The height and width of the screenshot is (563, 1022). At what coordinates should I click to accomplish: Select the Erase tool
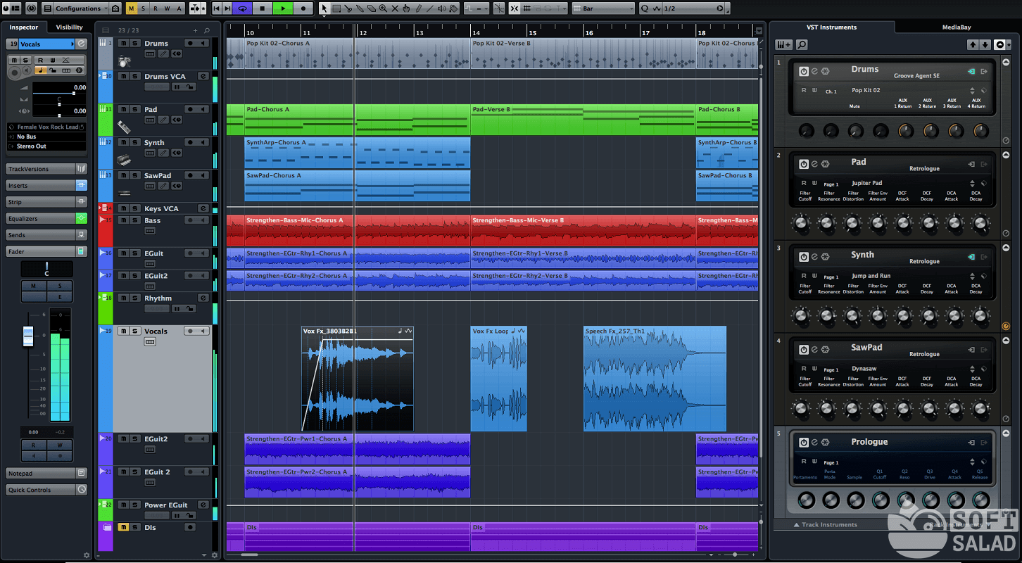(371, 8)
